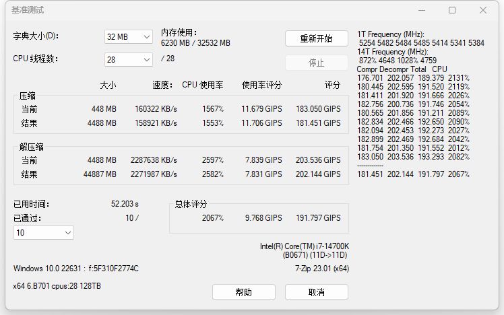Image resolution: width=504 pixels, height=315 pixels.
Task: Click the decompression result rating 202.144 GIPS
Action: 318,174
